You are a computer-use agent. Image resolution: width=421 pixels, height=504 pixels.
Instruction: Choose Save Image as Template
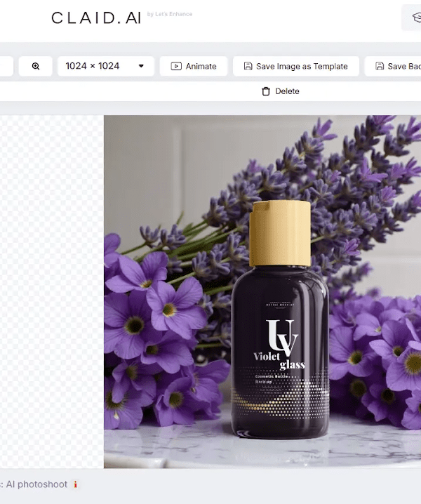(x=296, y=66)
